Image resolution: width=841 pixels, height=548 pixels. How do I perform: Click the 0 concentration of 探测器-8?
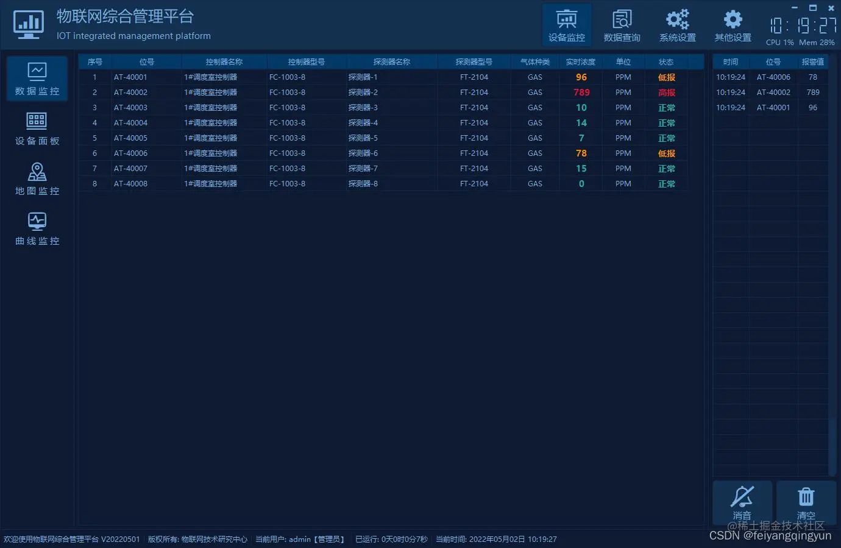(581, 184)
